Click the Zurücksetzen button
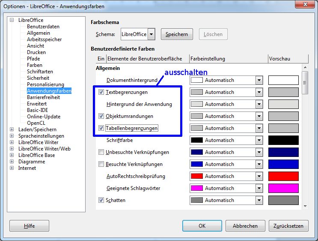The height and width of the screenshot is (241, 318). point(288,226)
